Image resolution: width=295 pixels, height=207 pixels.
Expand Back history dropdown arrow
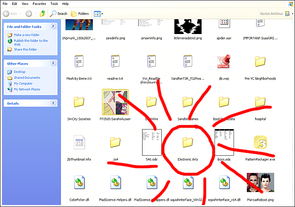[x=21, y=14]
